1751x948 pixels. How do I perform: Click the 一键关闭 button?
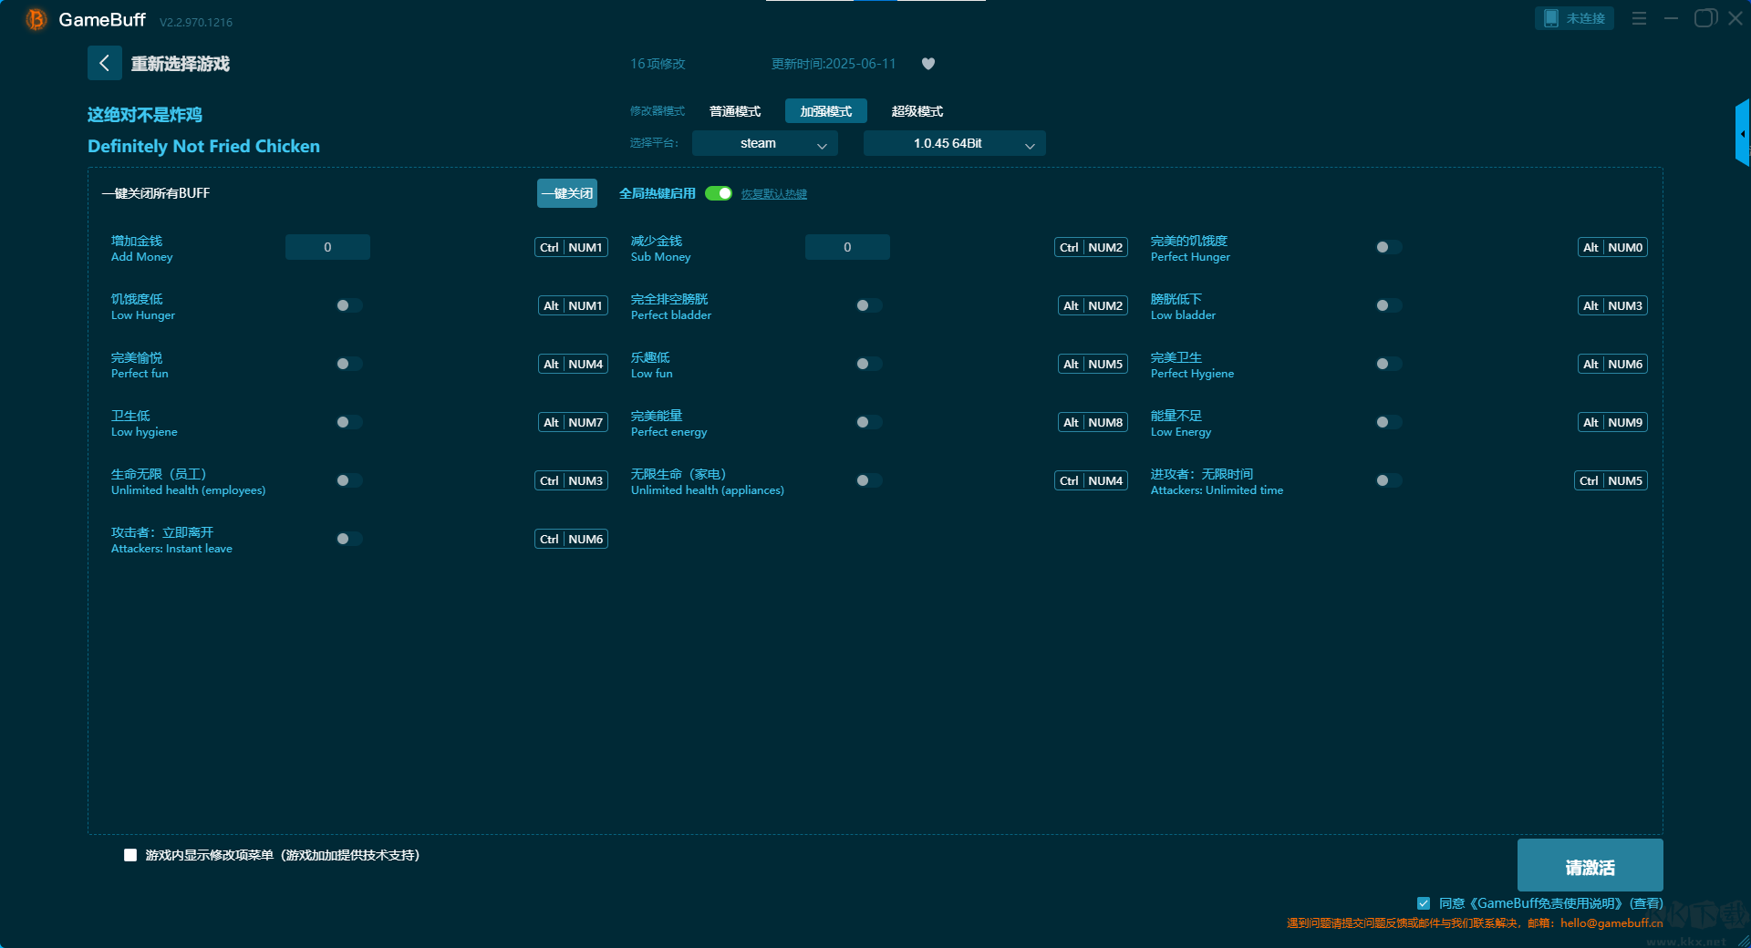566,193
